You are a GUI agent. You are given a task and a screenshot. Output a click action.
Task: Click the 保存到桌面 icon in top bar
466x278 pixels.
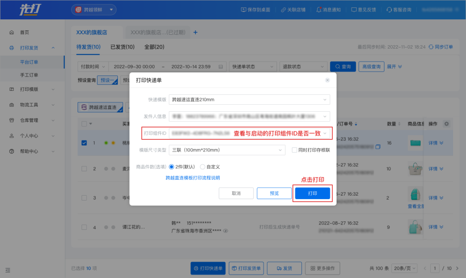244,9
